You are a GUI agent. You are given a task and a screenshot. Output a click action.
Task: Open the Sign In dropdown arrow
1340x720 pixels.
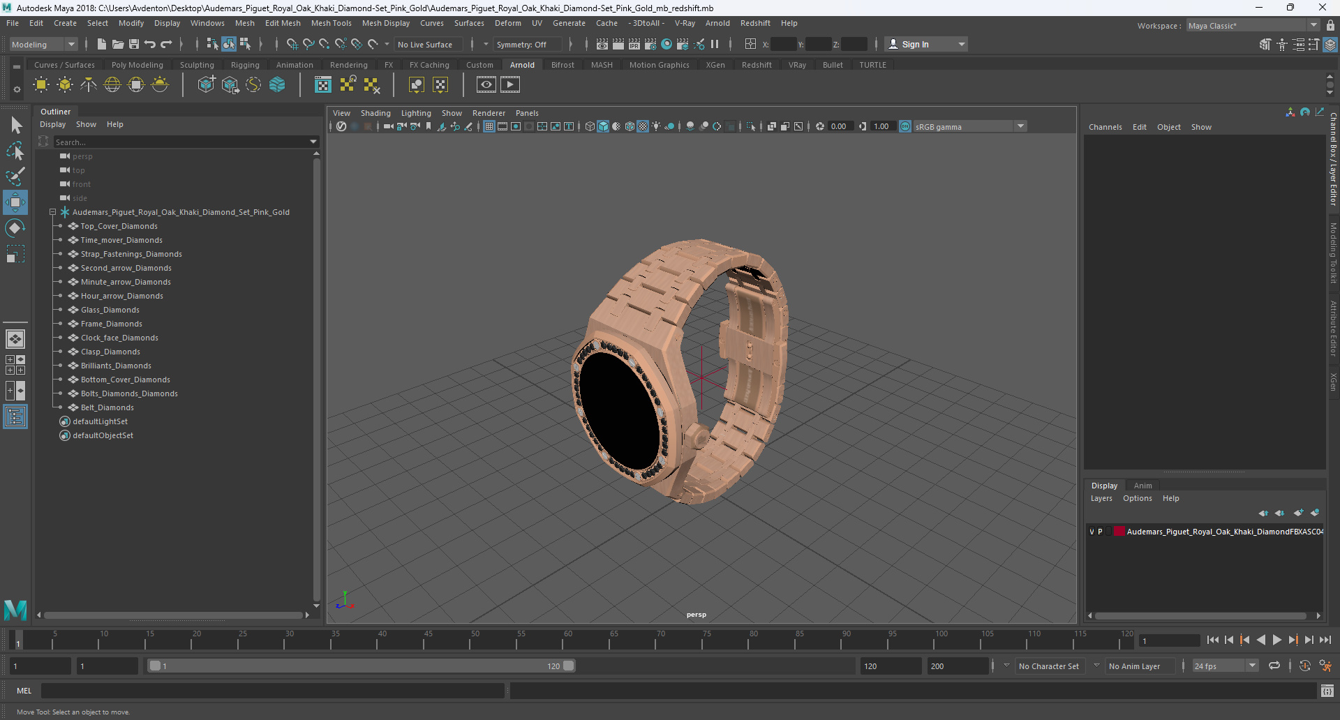click(x=962, y=44)
